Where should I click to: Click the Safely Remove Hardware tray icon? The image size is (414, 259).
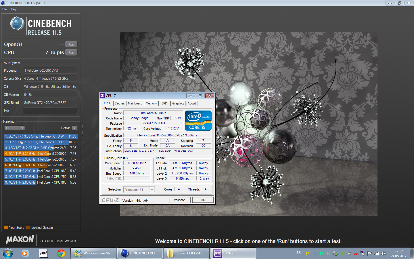335,254
